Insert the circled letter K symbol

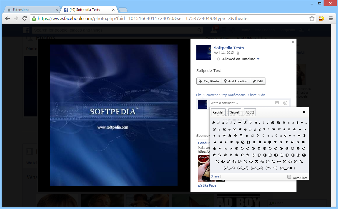tap(217, 162)
